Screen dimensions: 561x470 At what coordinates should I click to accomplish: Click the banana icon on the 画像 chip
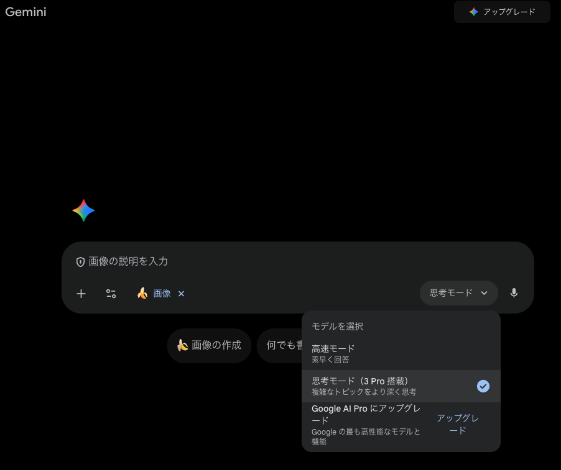point(142,293)
